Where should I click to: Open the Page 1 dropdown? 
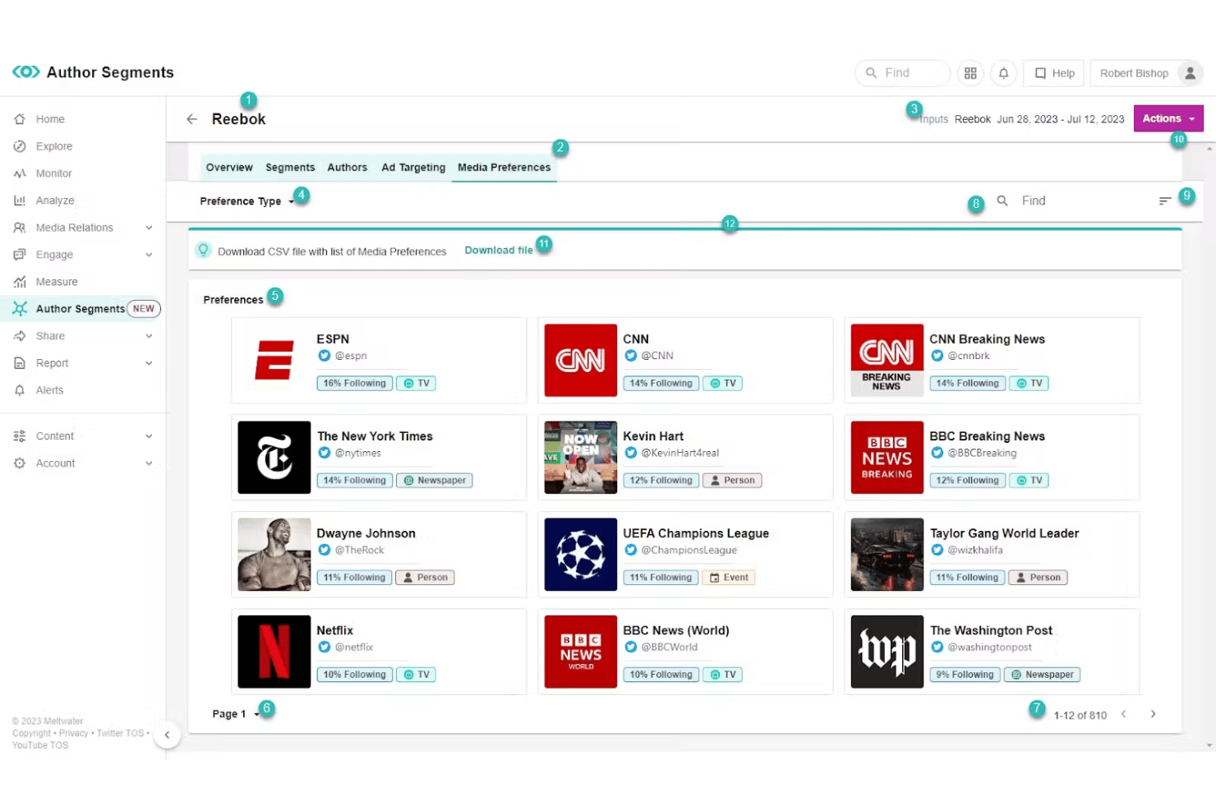pos(235,714)
